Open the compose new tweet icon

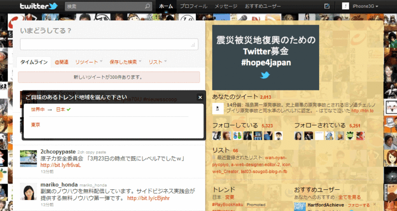coord(327,6)
